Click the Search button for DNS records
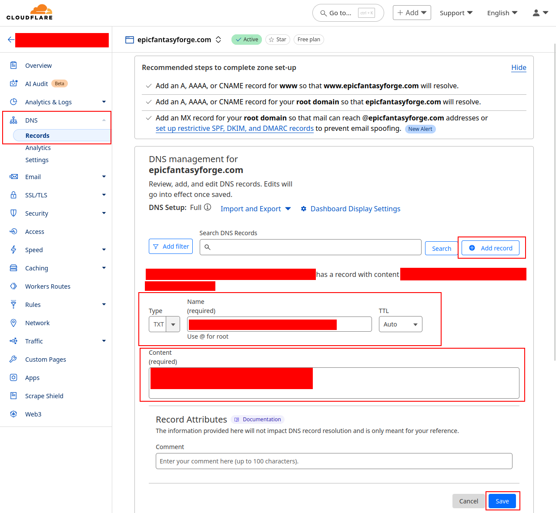Viewport: 556px width, 513px height. [442, 249]
